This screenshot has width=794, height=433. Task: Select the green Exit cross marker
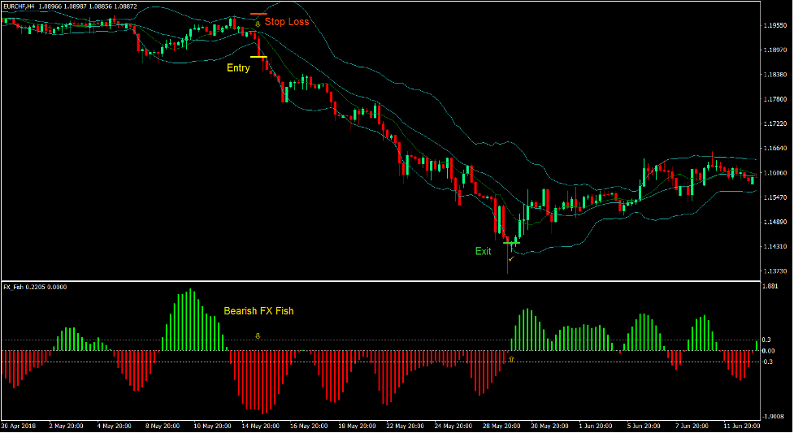pyautogui.click(x=511, y=242)
